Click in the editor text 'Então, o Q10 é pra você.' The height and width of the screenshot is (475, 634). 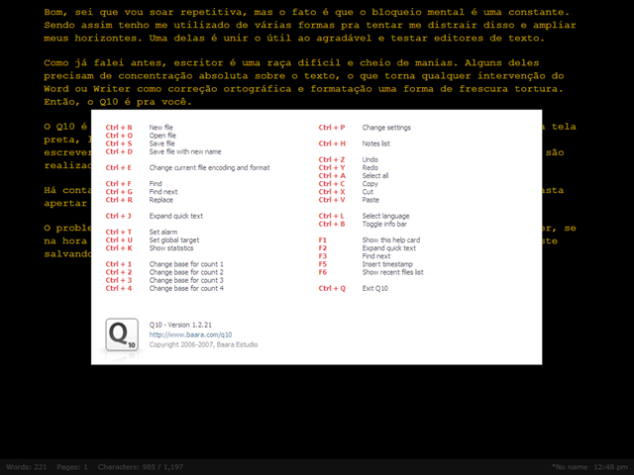click(x=118, y=102)
